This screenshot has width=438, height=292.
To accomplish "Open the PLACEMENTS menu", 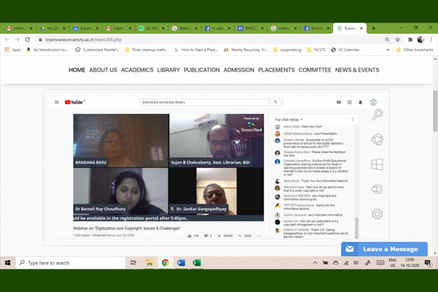I will [276, 70].
